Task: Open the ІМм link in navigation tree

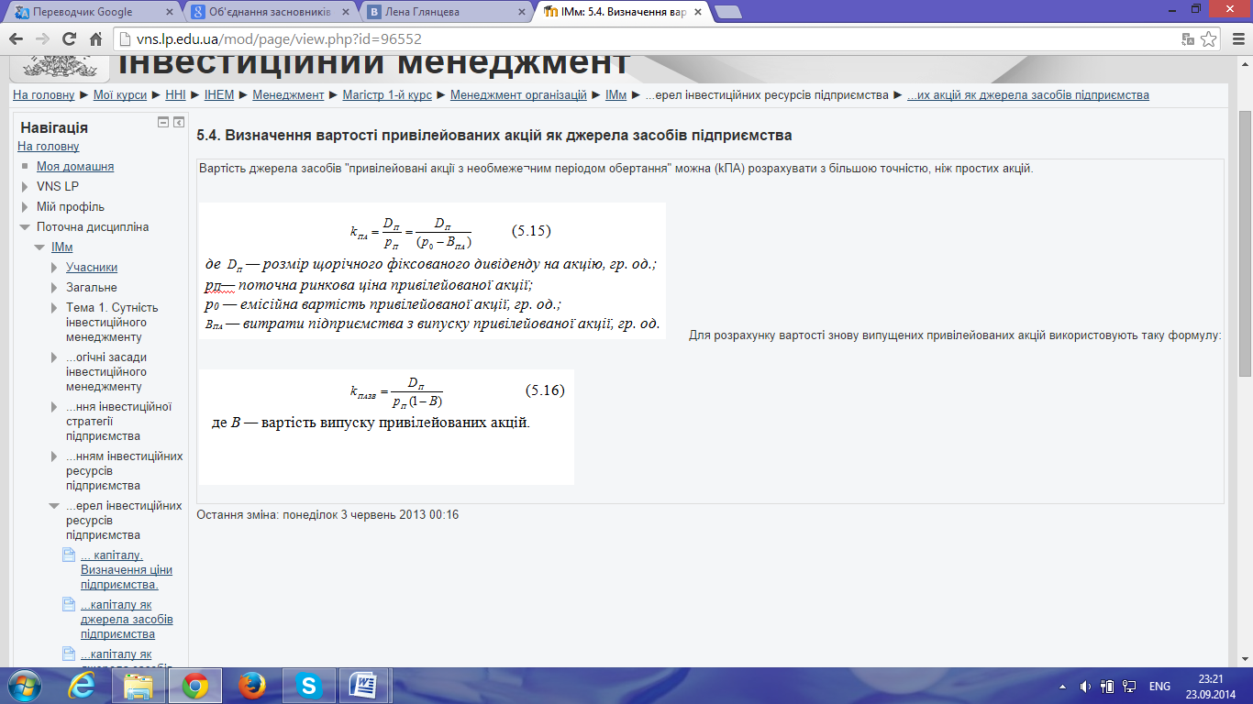Action: click(x=61, y=247)
